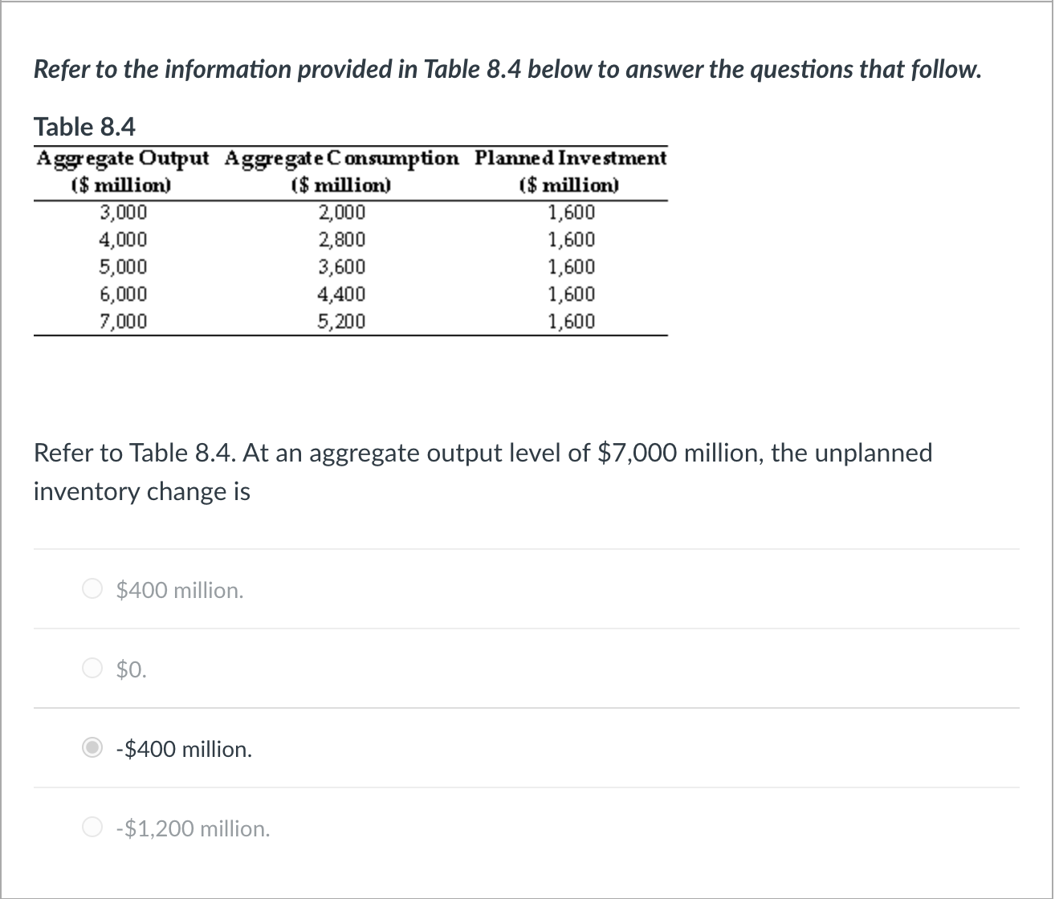Select the $400 million answer option
This screenshot has width=1055, height=899.
pos(93,588)
